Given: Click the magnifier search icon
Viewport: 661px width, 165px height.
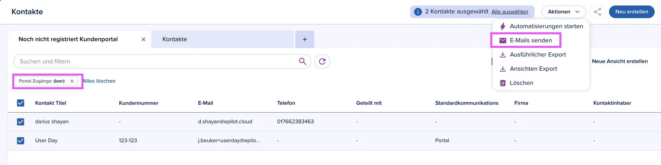Looking at the screenshot, I should 303,61.
